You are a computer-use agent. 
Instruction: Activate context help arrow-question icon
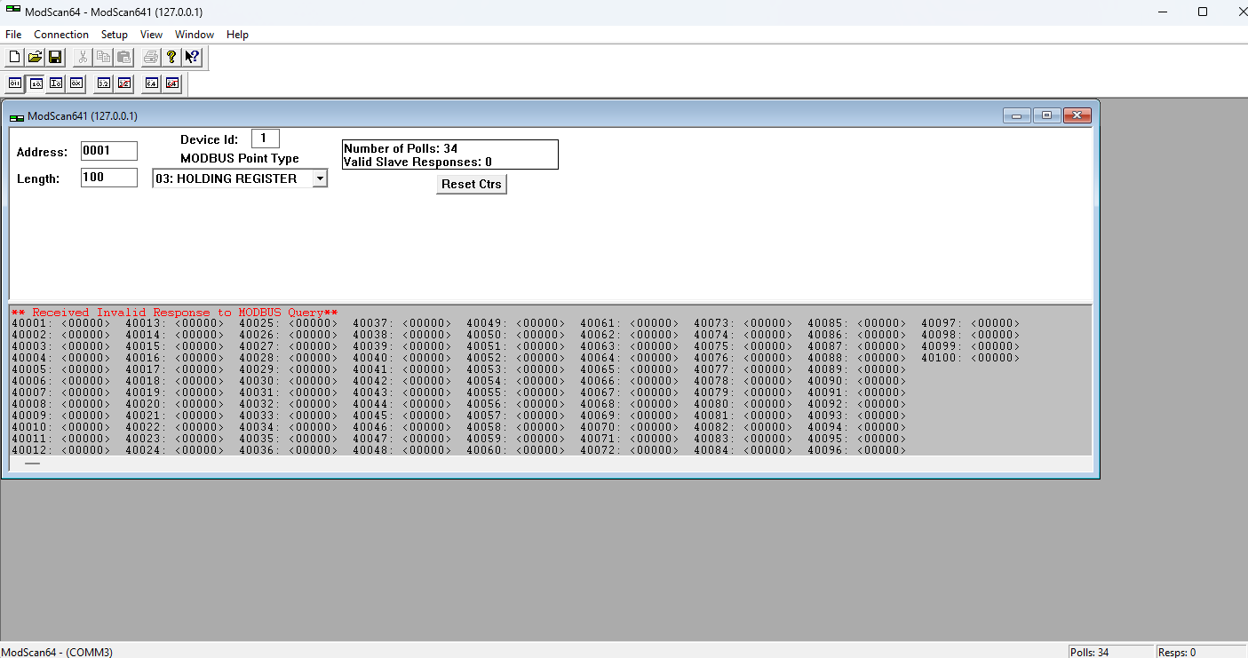pos(192,58)
